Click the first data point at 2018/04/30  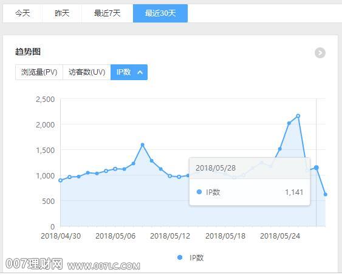pos(61,180)
